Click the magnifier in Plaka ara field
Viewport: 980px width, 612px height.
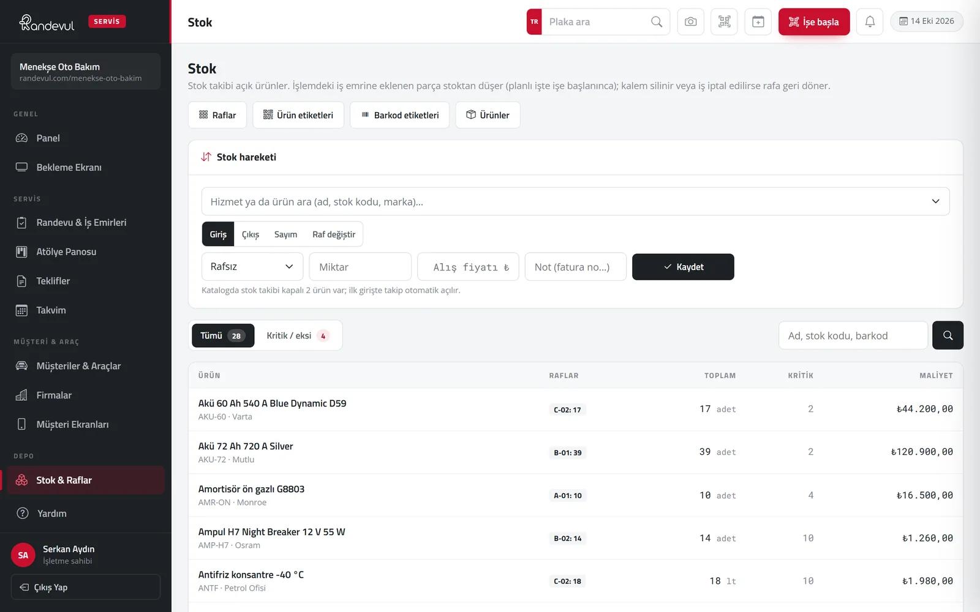click(x=656, y=22)
